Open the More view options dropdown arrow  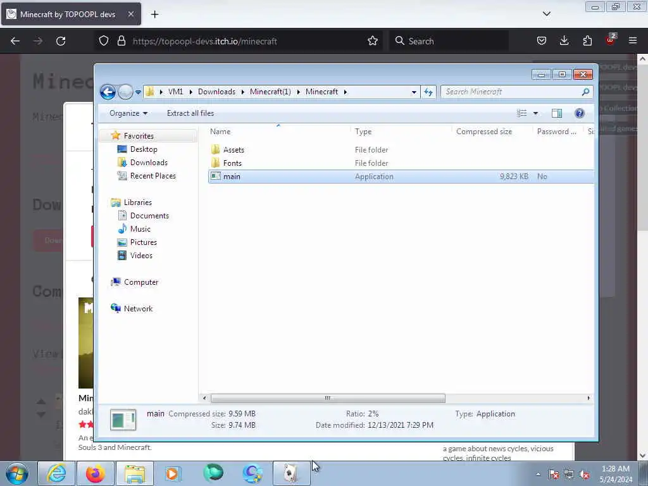535,113
